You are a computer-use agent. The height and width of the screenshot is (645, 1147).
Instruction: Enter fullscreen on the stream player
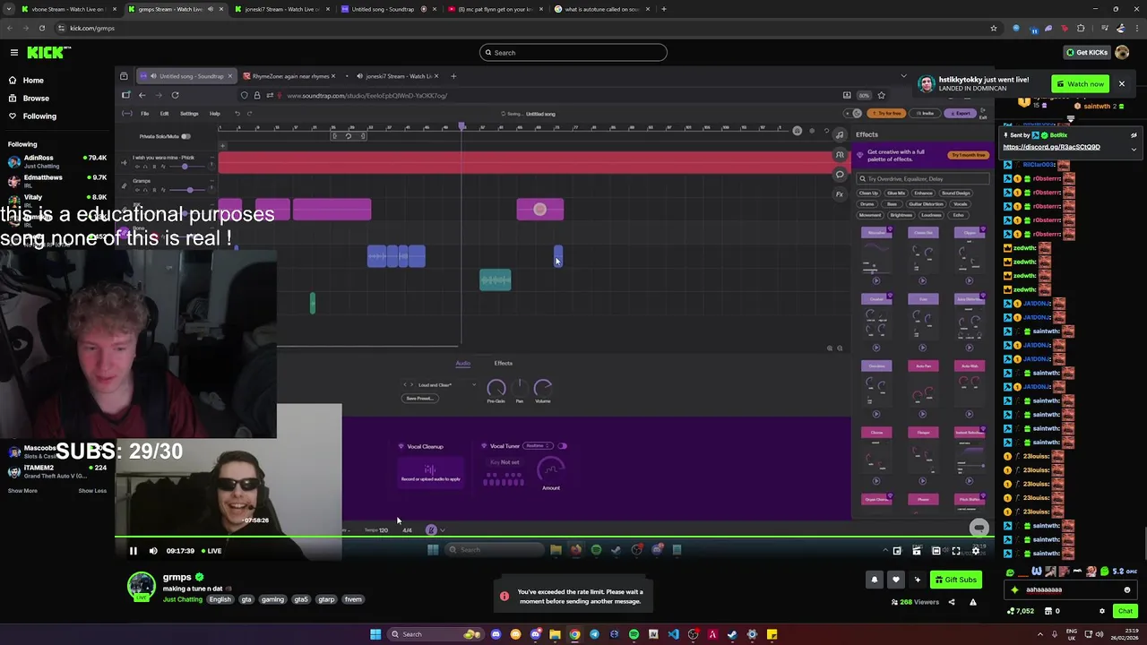956,551
